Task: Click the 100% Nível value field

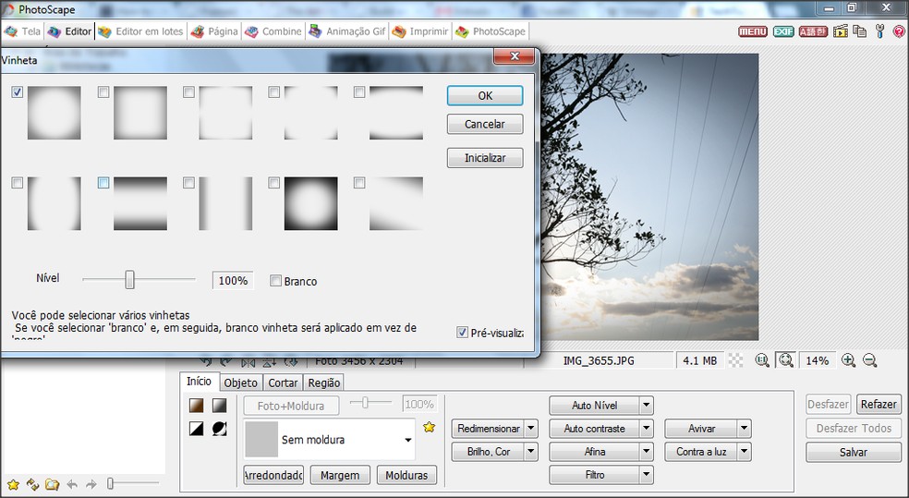Action: (233, 281)
